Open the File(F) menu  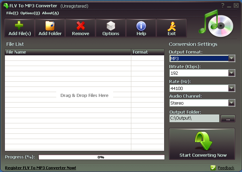coord(12,13)
